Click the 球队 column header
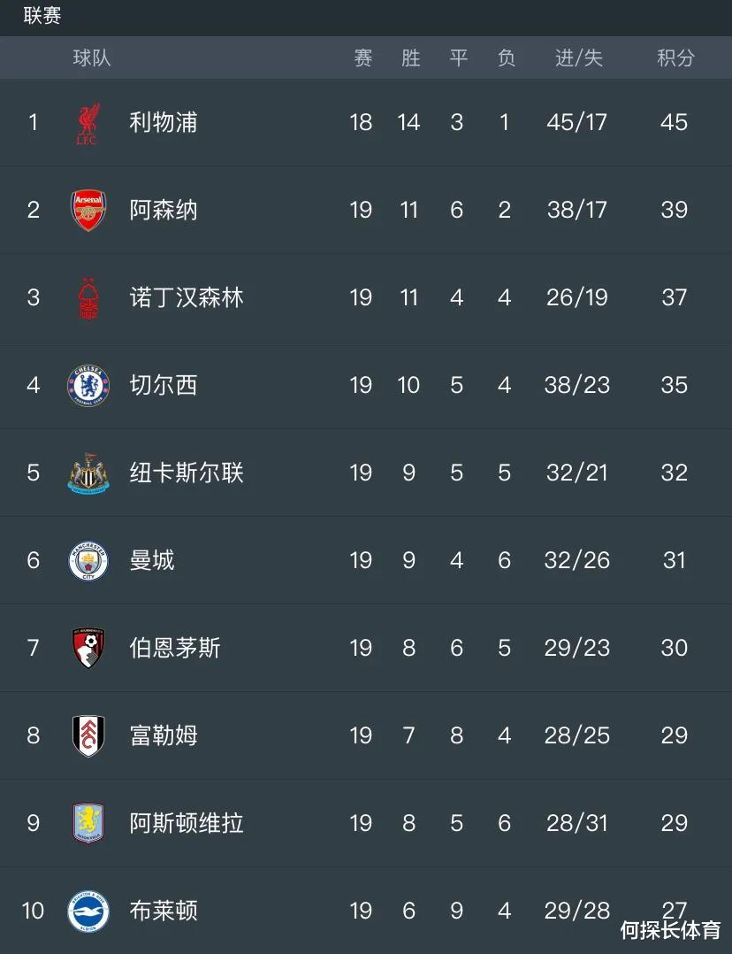This screenshot has height=954, width=732. tap(92, 58)
